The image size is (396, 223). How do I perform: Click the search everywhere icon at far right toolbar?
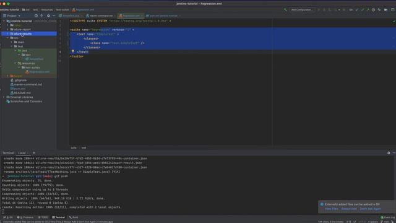393,10
